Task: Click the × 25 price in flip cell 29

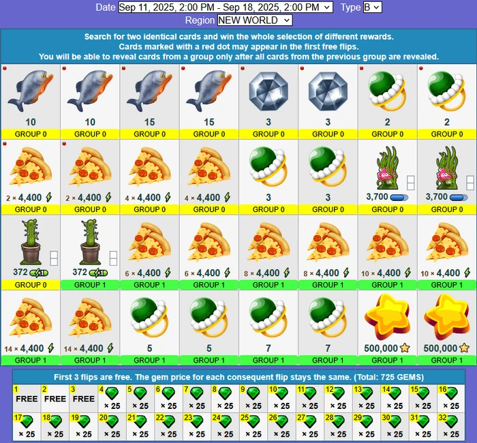Action: (367, 435)
